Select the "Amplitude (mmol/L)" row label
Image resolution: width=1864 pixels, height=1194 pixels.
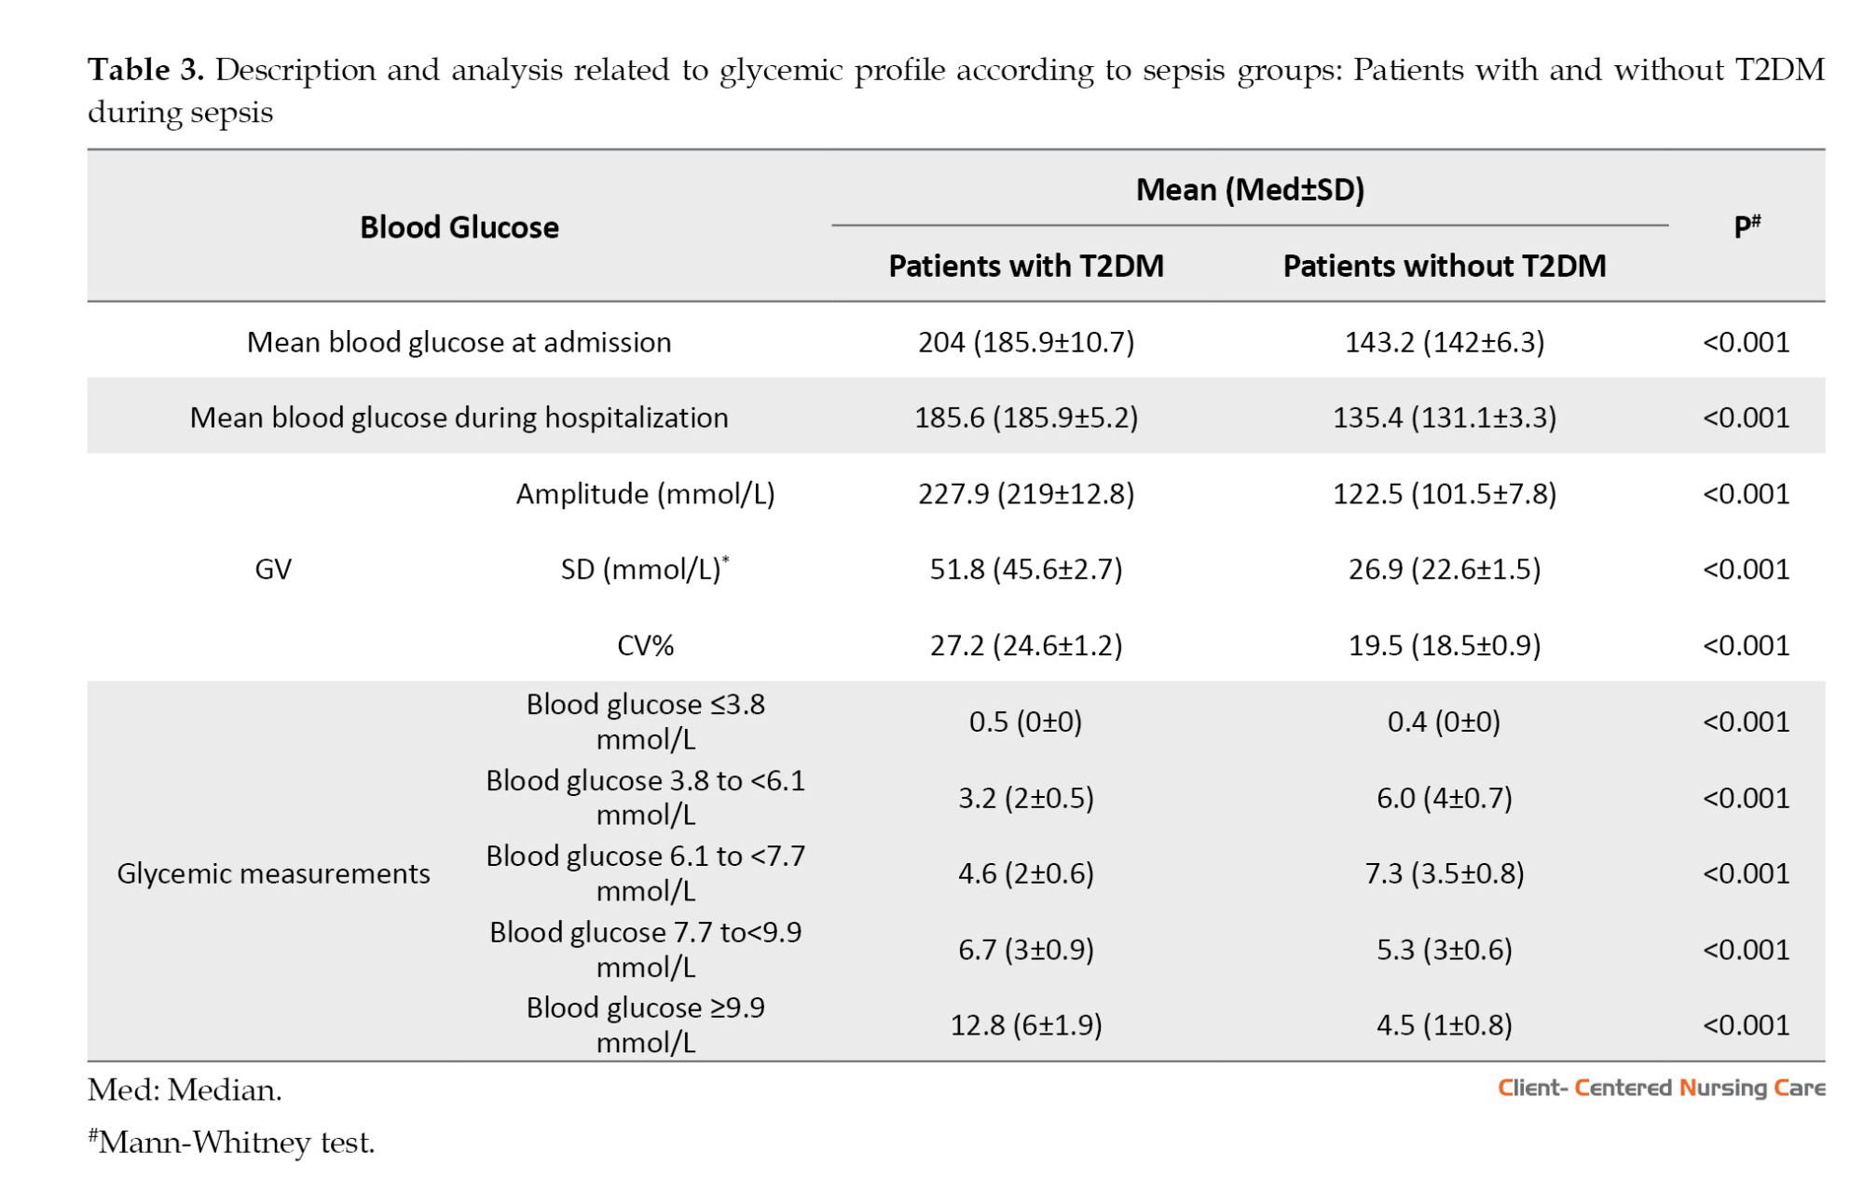(645, 494)
